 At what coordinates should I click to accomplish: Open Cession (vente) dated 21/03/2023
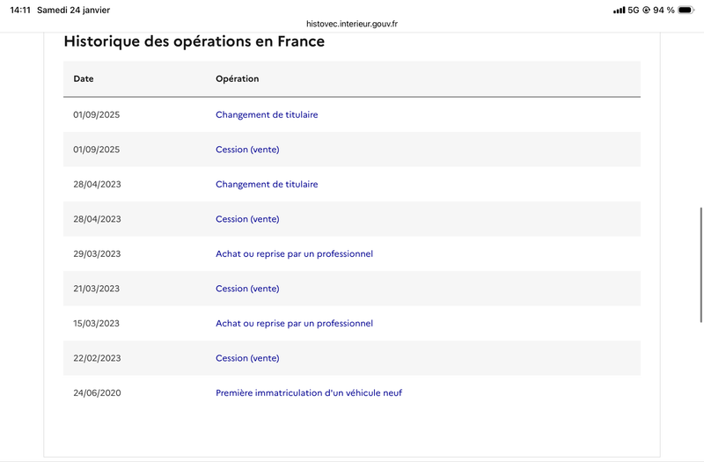247,289
